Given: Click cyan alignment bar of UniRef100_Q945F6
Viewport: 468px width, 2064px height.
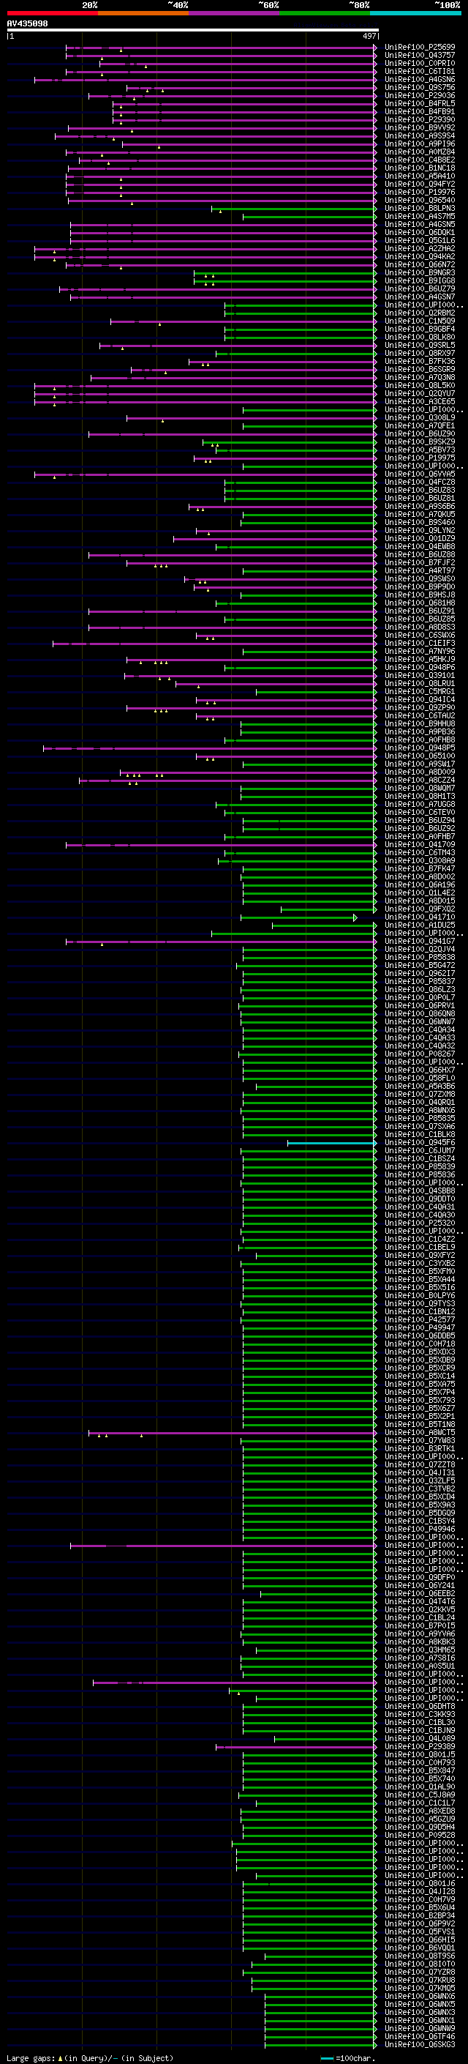Looking at the screenshot, I should click(331, 1143).
